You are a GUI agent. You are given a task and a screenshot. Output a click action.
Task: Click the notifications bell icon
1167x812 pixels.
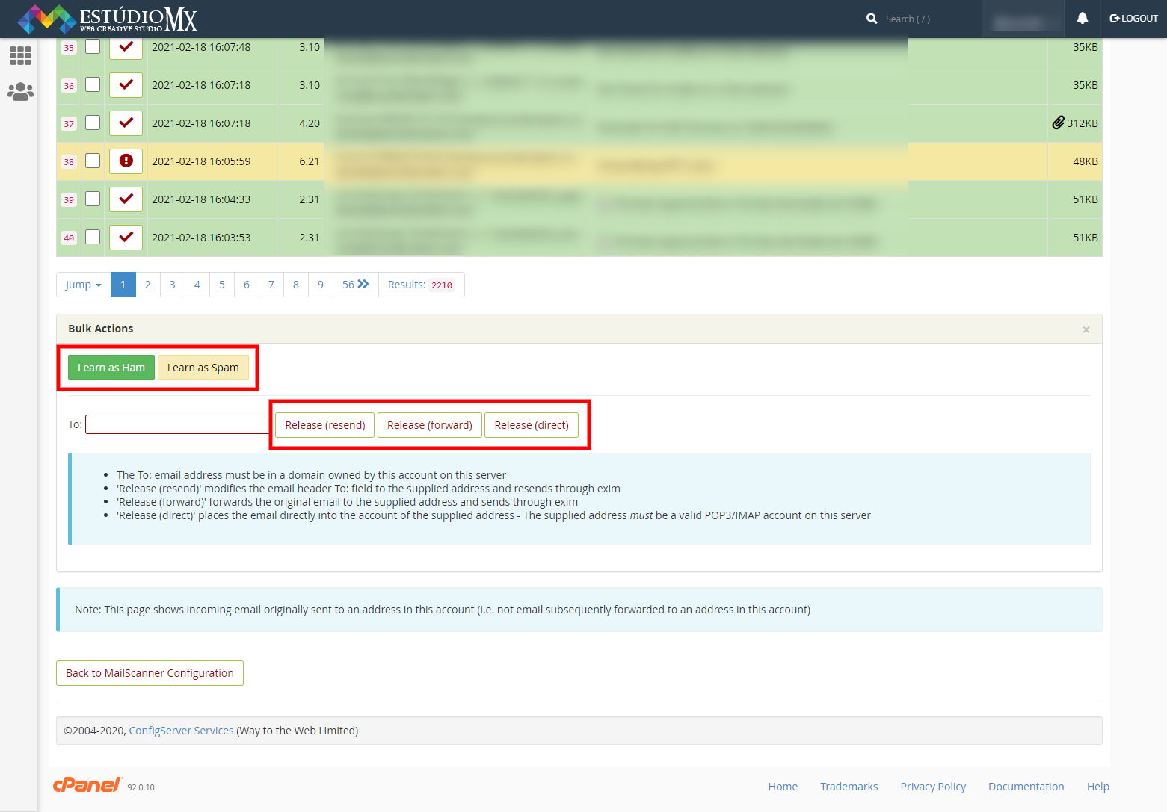[1082, 19]
